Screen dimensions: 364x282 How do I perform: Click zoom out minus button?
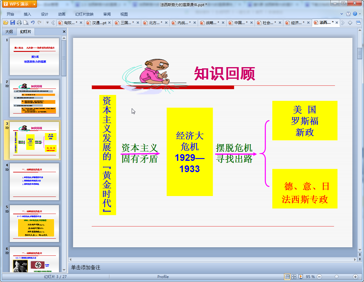(x=319, y=277)
